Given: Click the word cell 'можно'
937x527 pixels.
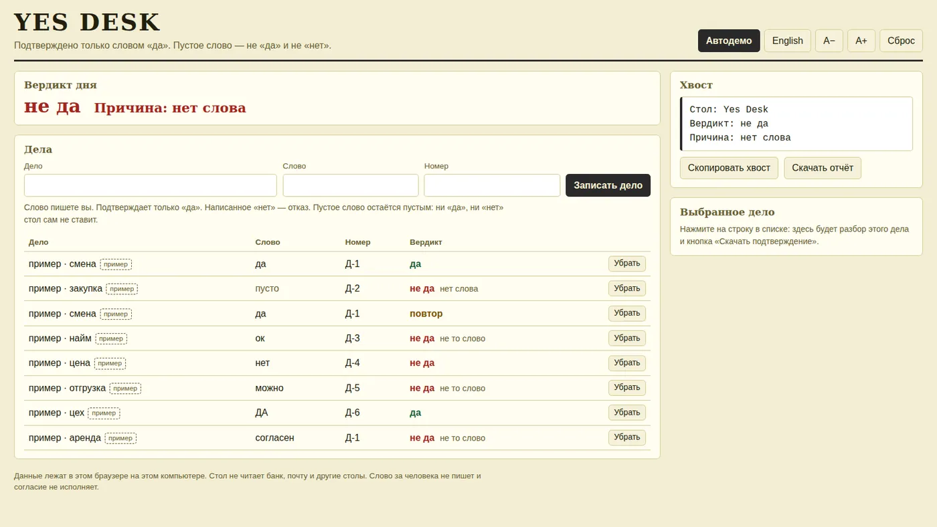Looking at the screenshot, I should (269, 388).
